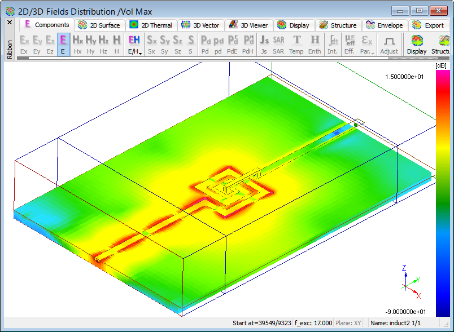Viewport: 454px width, 332px height.
Task: Expand the Par. parameters dropdown
Action: pyautogui.click(x=367, y=44)
